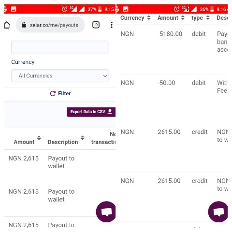
Task: Sort the right table by Amount arrows
Action: [183, 17]
